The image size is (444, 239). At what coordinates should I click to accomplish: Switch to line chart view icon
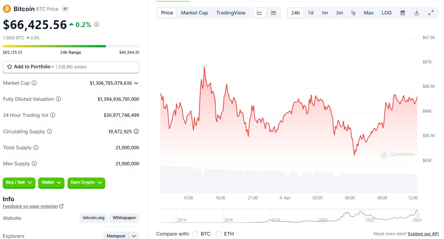point(259,13)
